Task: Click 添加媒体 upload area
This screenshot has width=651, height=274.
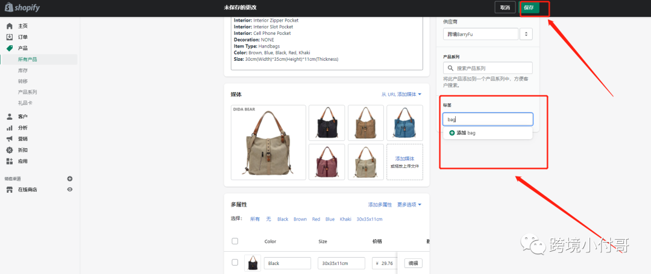Action: (x=405, y=162)
